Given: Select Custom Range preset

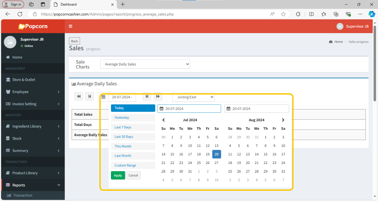Looking at the screenshot, I should [x=133, y=165].
